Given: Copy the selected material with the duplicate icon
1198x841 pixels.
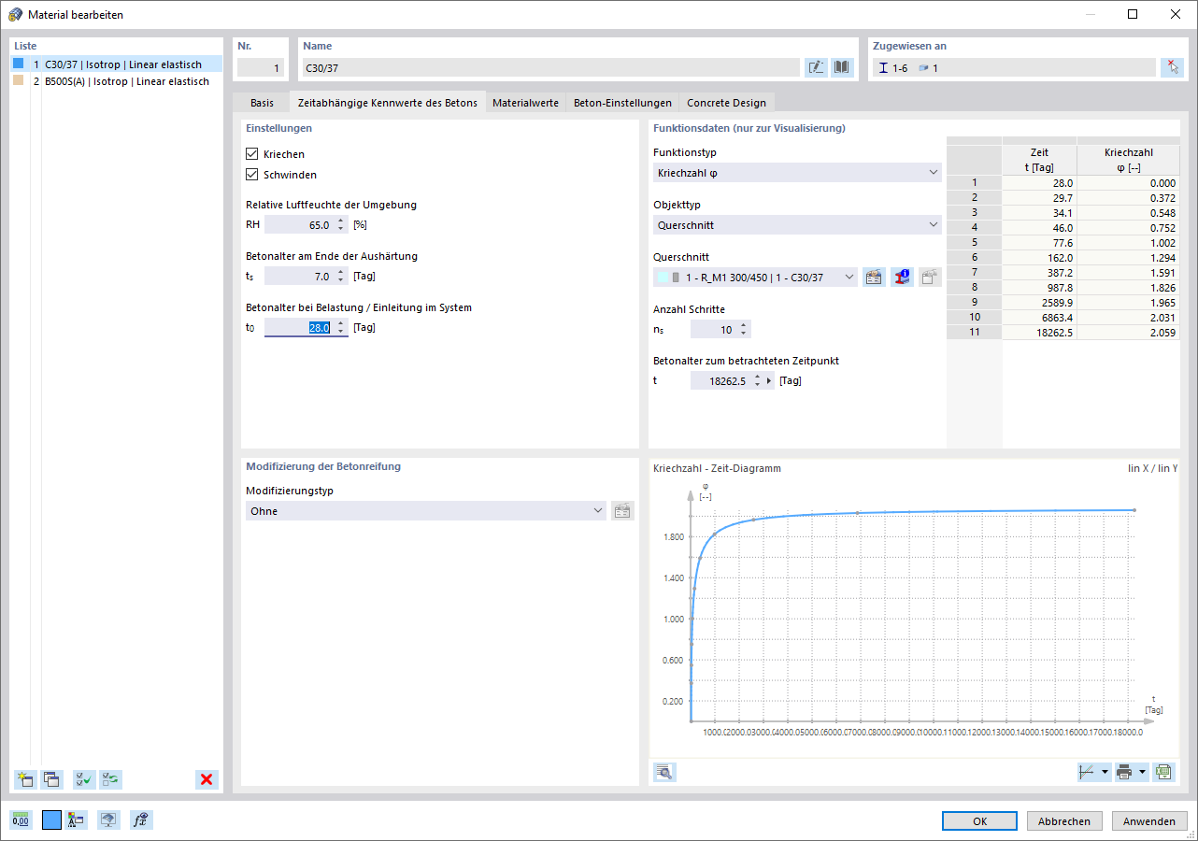Looking at the screenshot, I should pos(50,779).
